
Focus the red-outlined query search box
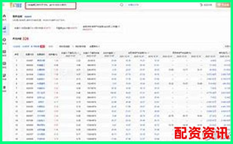[50, 6]
